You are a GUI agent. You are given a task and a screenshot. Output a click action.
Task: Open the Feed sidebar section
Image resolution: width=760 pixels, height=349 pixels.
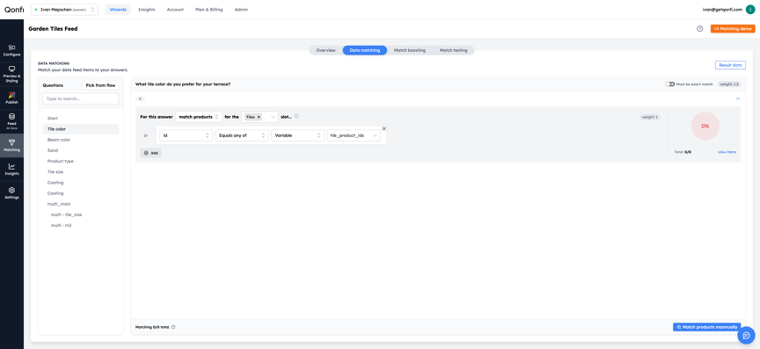pyautogui.click(x=11, y=120)
